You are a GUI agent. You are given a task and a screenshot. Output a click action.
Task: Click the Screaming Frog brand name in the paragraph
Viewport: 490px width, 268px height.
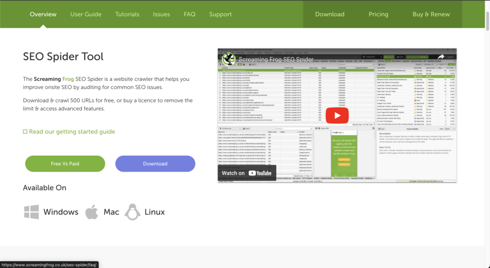[x=54, y=79]
